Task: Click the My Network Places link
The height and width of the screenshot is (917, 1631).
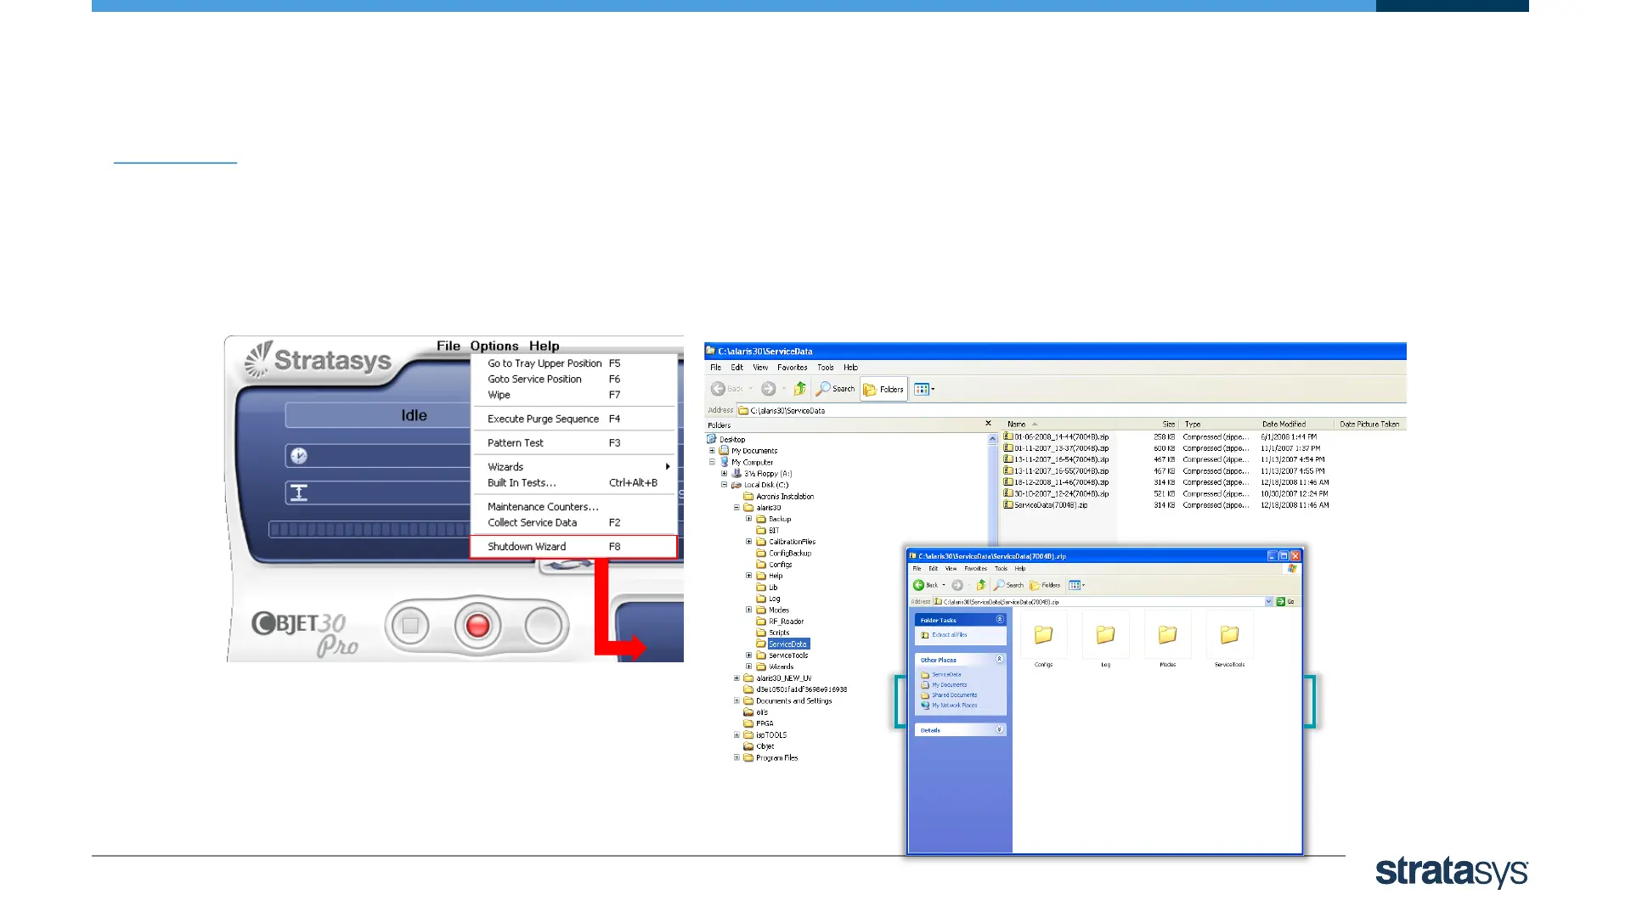Action: (x=954, y=706)
